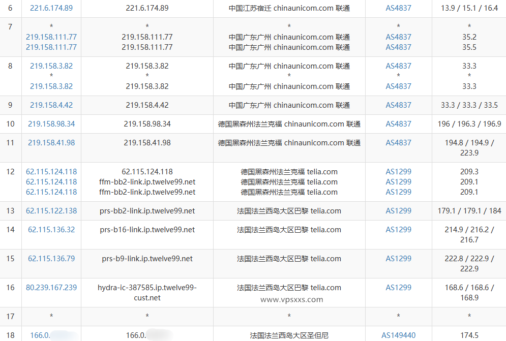Open the AS4837 link in hop 10 row
The image size is (506, 341).
(398, 124)
